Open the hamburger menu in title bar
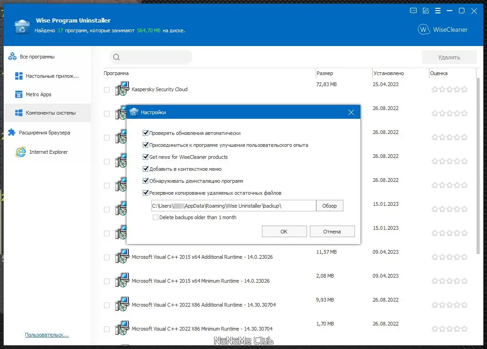This screenshot has height=349, width=487. [x=438, y=11]
